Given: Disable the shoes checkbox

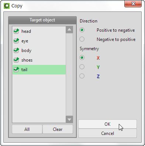Looking at the screenshot, I should (16, 60).
